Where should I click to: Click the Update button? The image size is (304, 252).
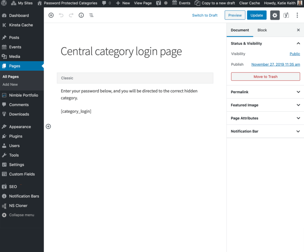pos(257,15)
